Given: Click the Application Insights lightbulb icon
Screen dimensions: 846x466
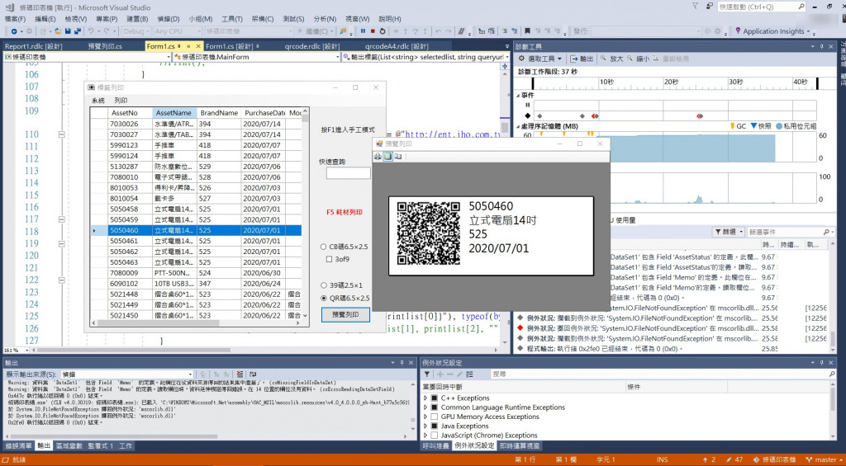Looking at the screenshot, I should [738, 31].
